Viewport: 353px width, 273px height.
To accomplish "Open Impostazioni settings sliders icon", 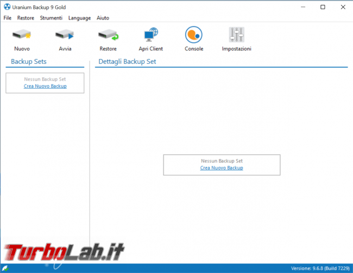I will pos(236,35).
